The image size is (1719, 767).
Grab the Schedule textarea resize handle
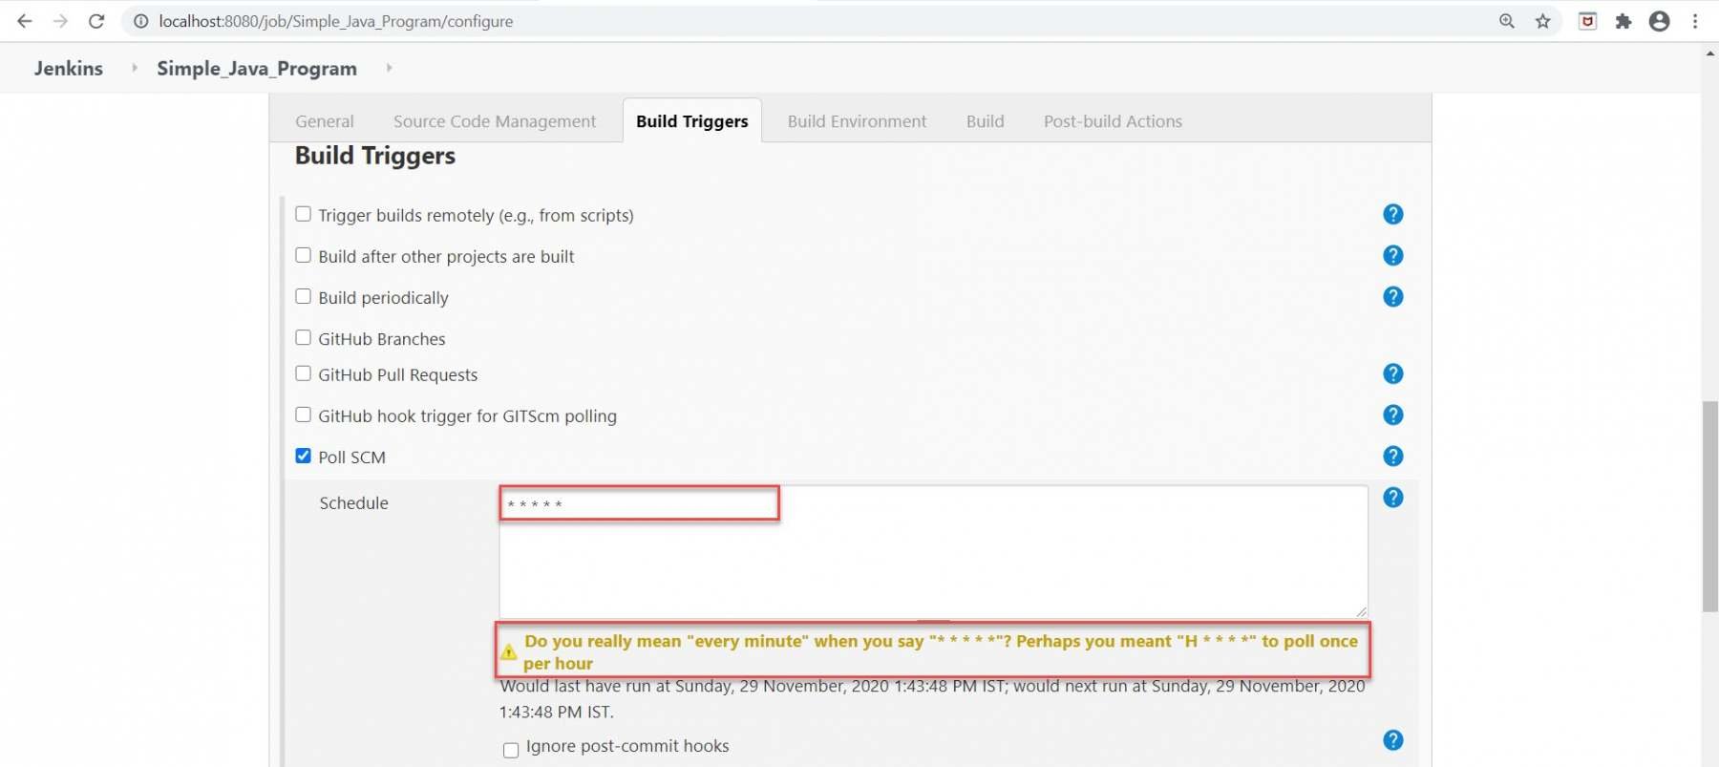pos(1361,611)
